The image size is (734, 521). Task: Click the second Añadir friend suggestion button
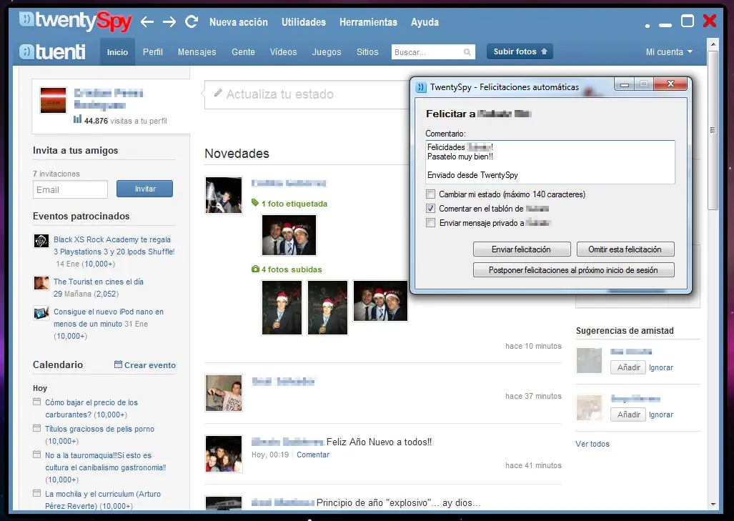tap(628, 415)
